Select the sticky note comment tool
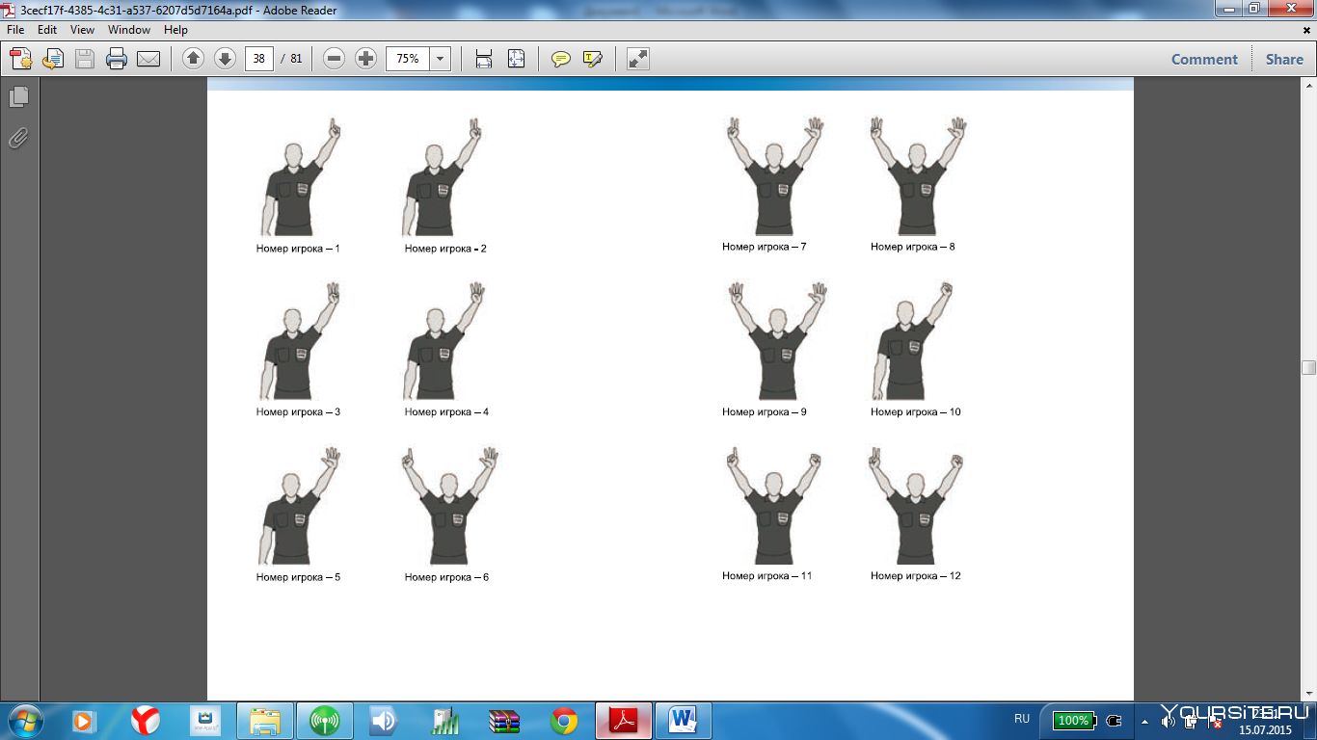 pyautogui.click(x=561, y=59)
